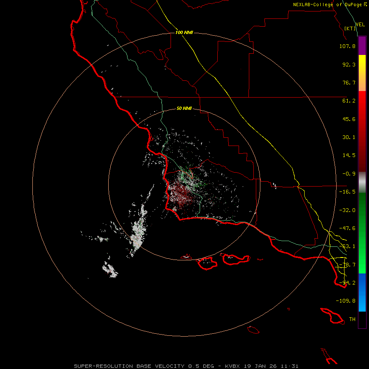Select the -32.0 legend value

coord(347,210)
